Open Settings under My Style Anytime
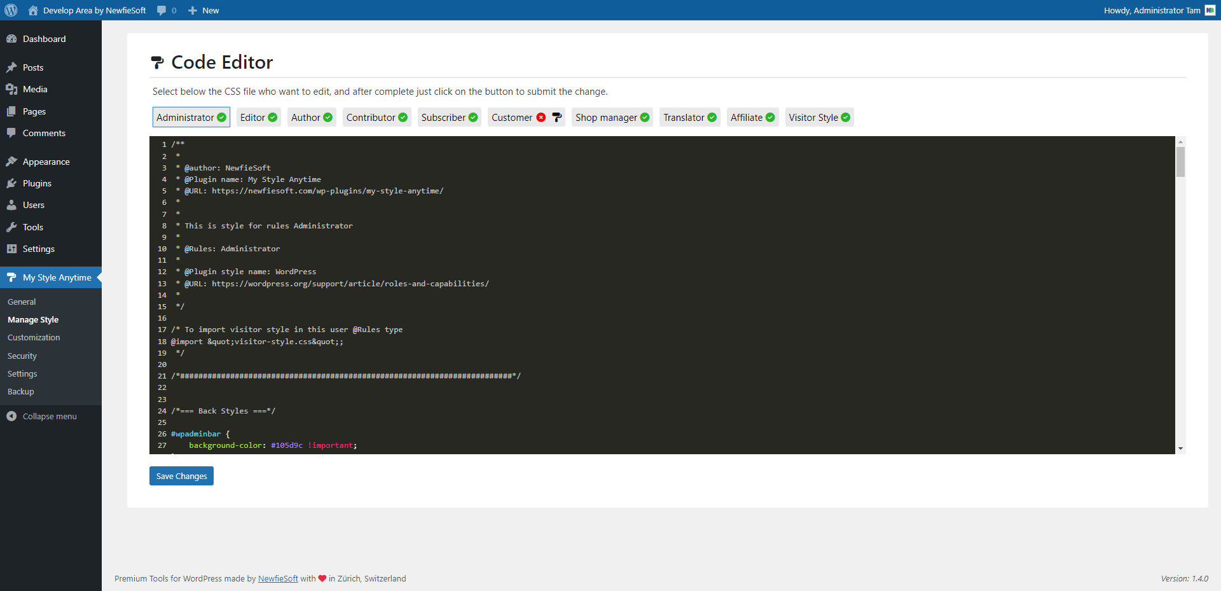 coord(22,373)
